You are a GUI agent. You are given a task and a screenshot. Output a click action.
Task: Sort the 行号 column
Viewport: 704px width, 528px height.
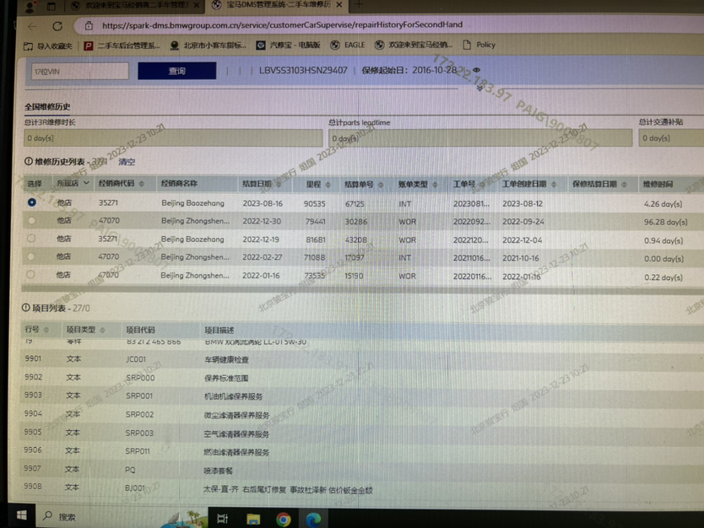46,330
